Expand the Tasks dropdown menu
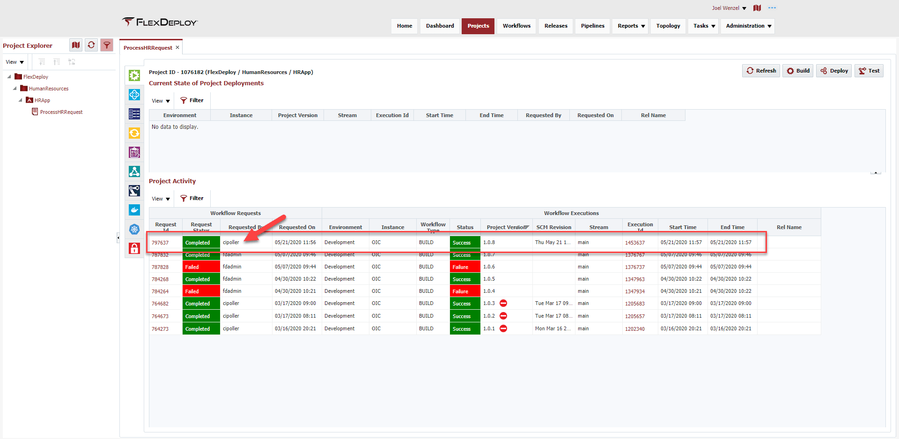The height and width of the screenshot is (439, 899). (704, 26)
